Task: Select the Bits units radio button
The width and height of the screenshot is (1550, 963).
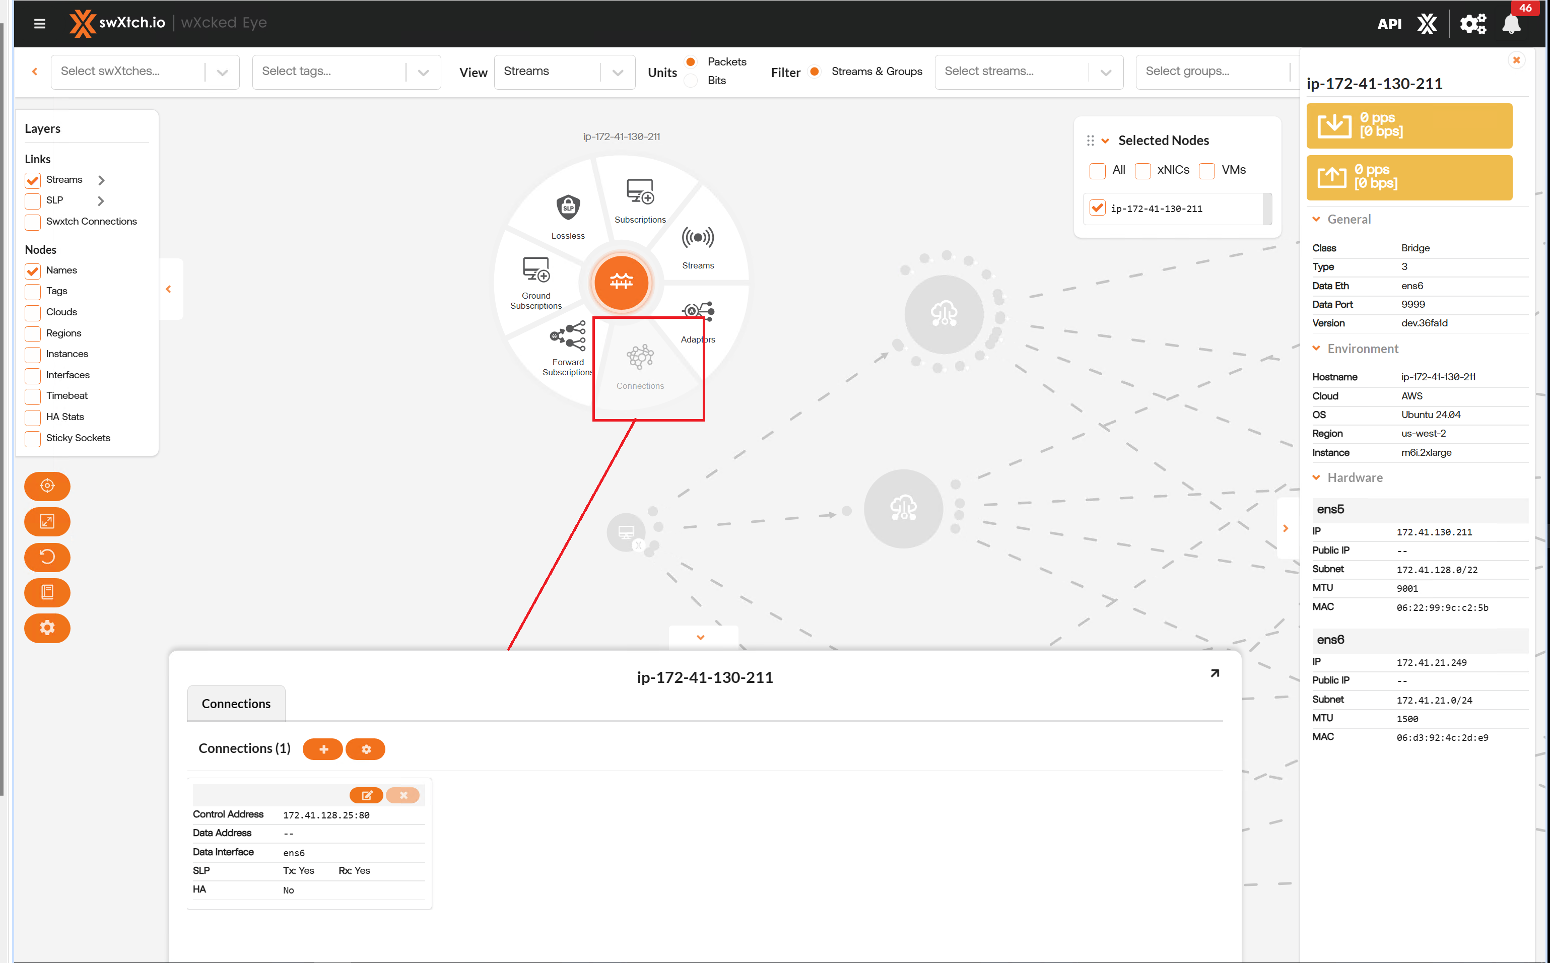Action: 691,81
